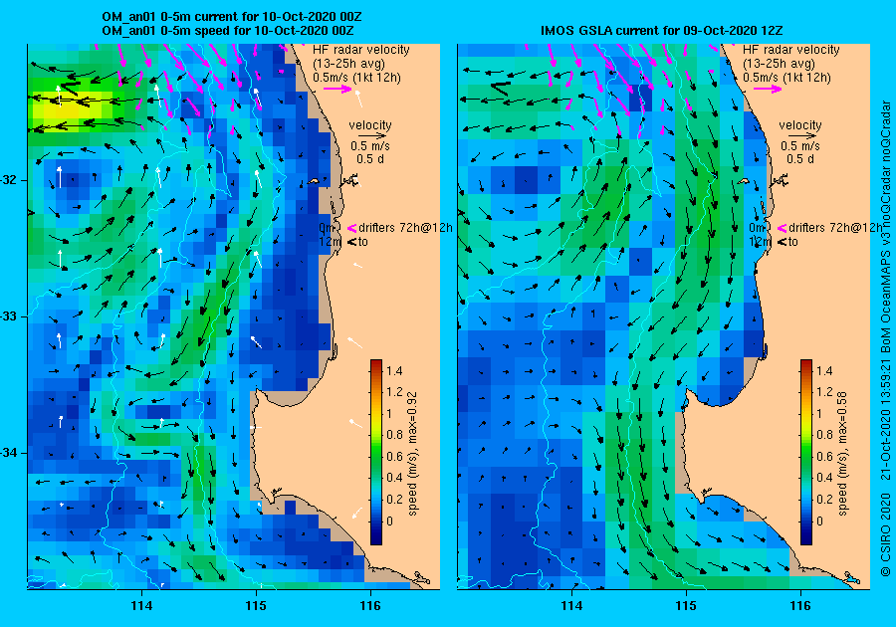This screenshot has height=627, width=896.
Task: Click longitude label "116" under left map
Action: [370, 606]
